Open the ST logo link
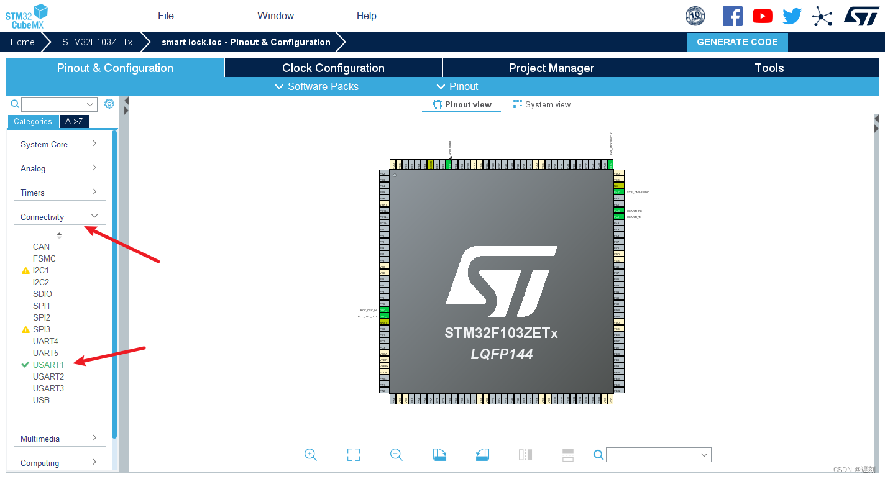The height and width of the screenshot is (479, 885). click(x=861, y=16)
